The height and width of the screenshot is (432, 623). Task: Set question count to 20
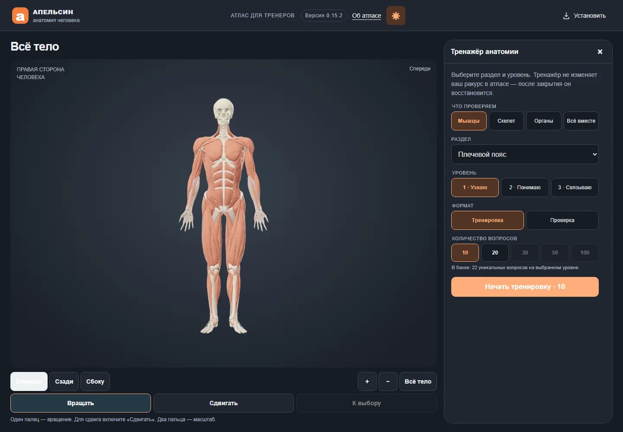(x=495, y=253)
